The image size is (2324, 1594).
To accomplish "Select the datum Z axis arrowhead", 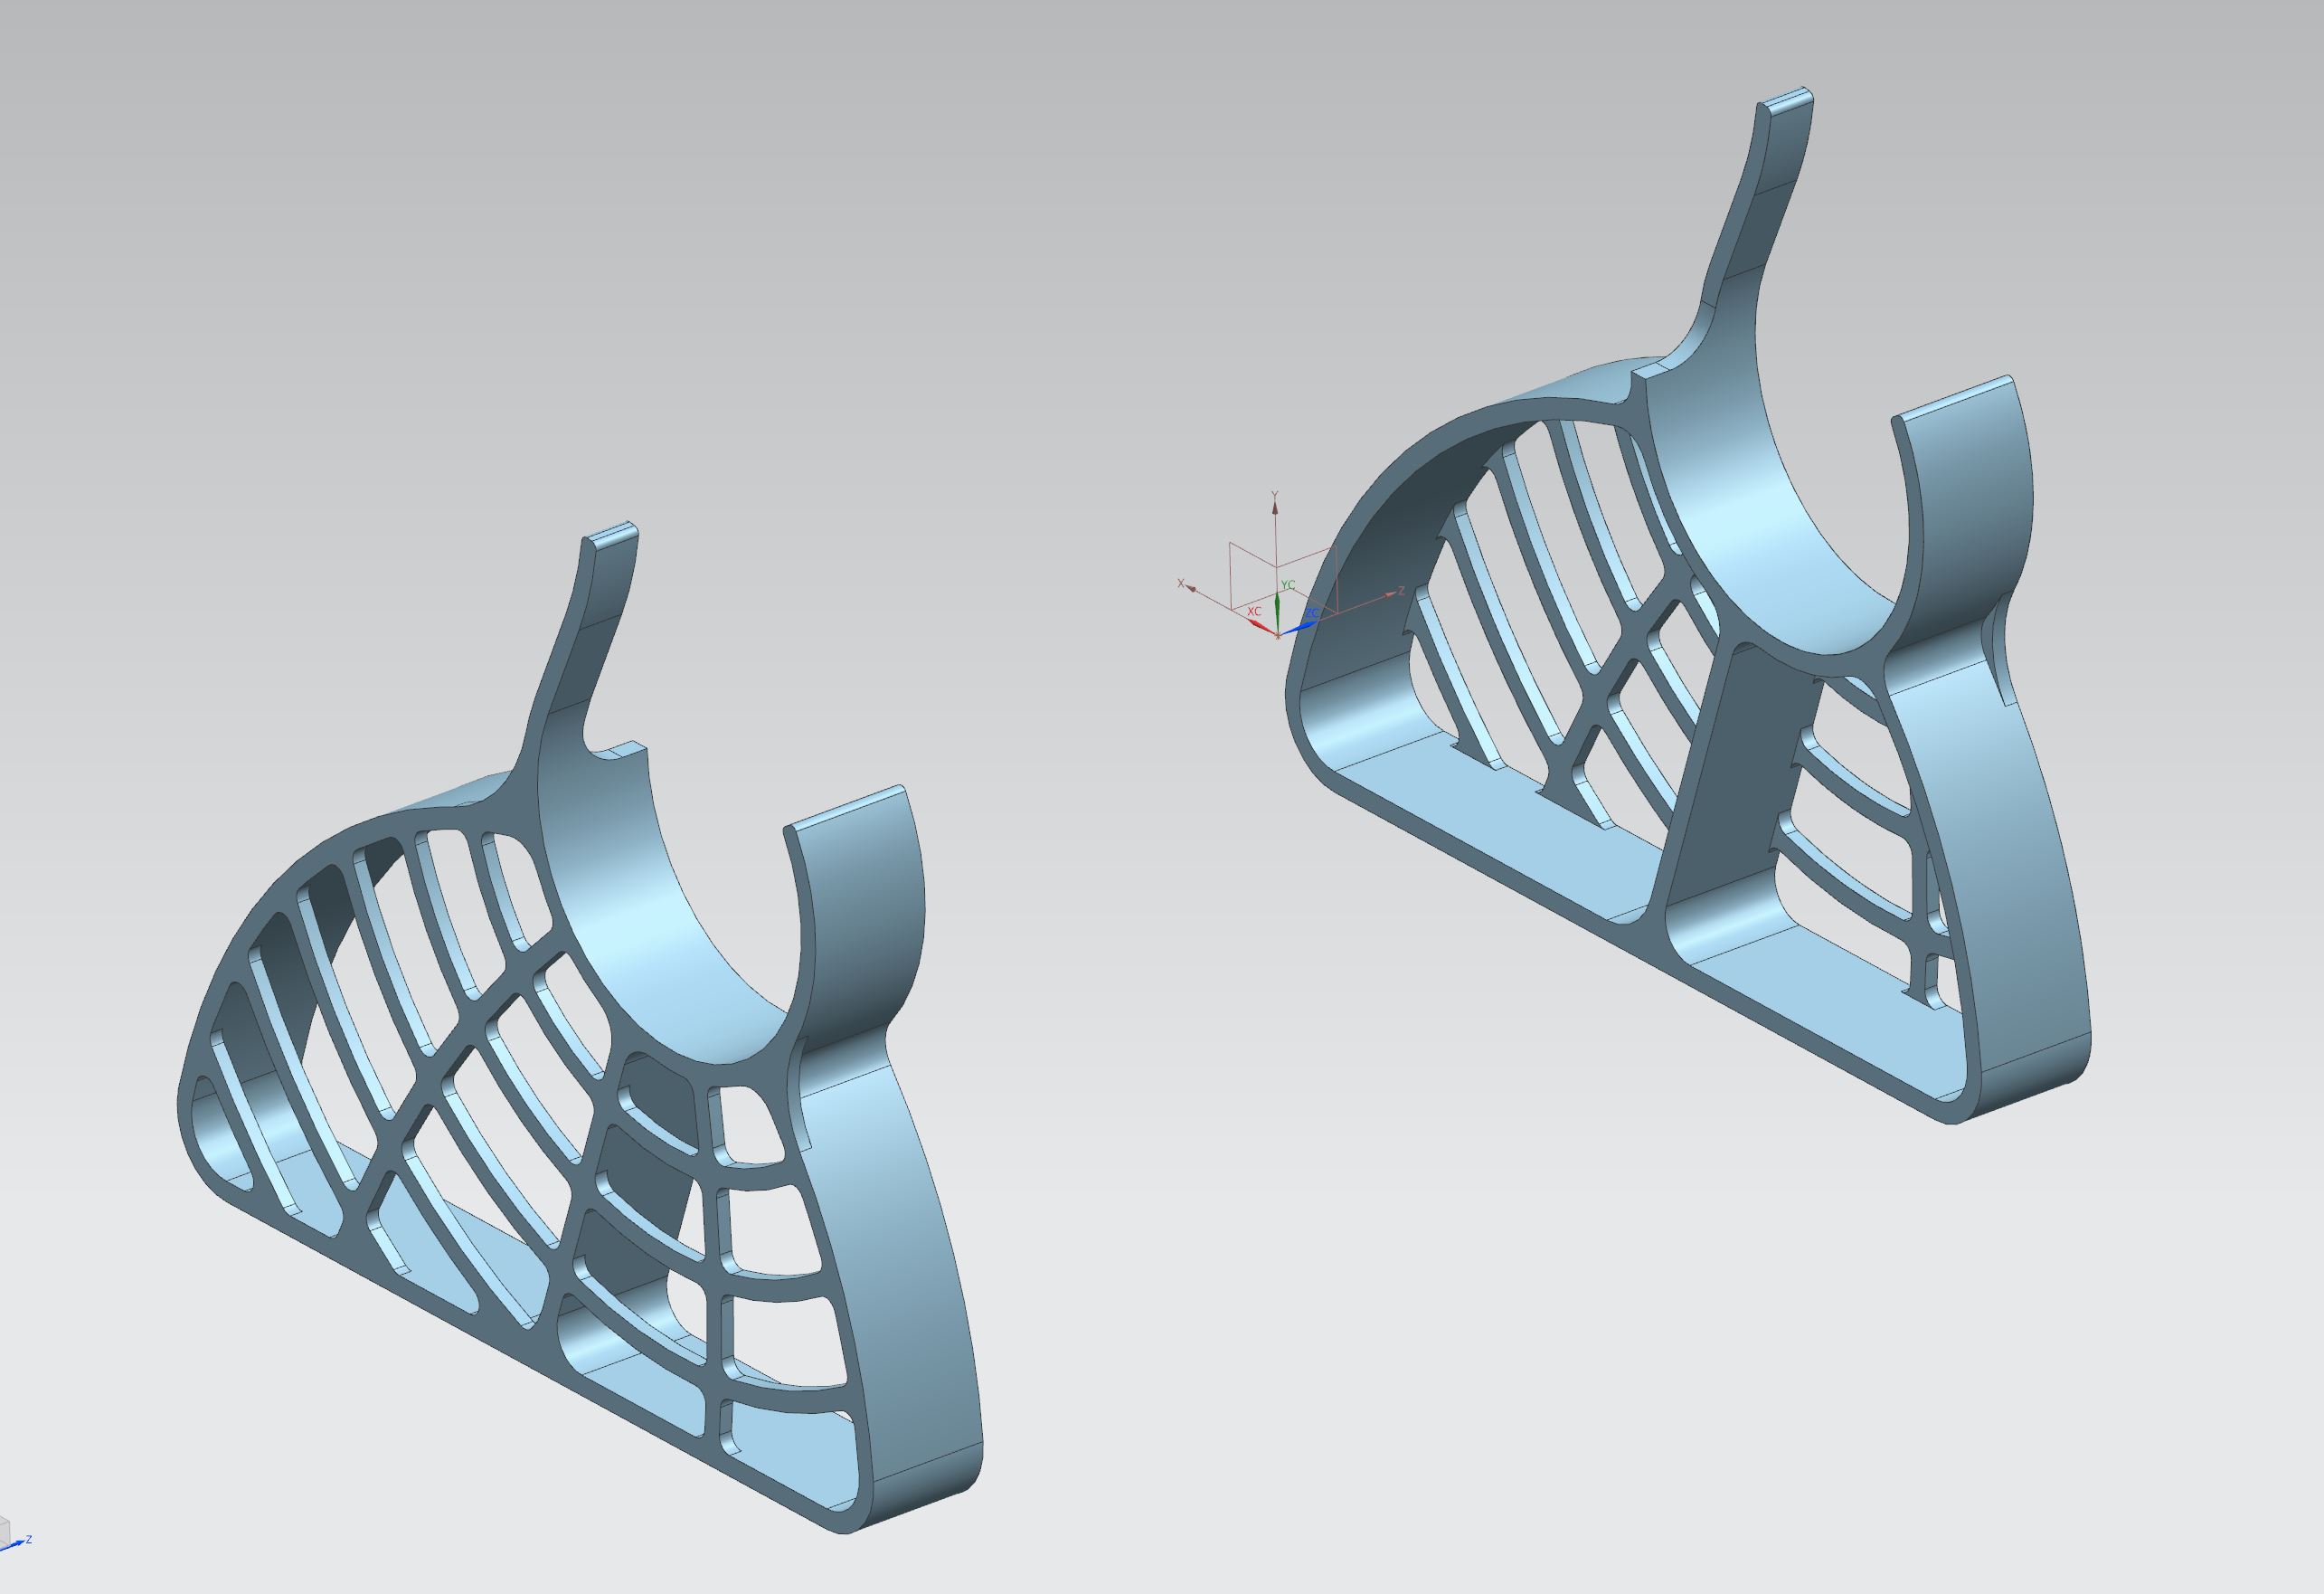I will 1389,595.
